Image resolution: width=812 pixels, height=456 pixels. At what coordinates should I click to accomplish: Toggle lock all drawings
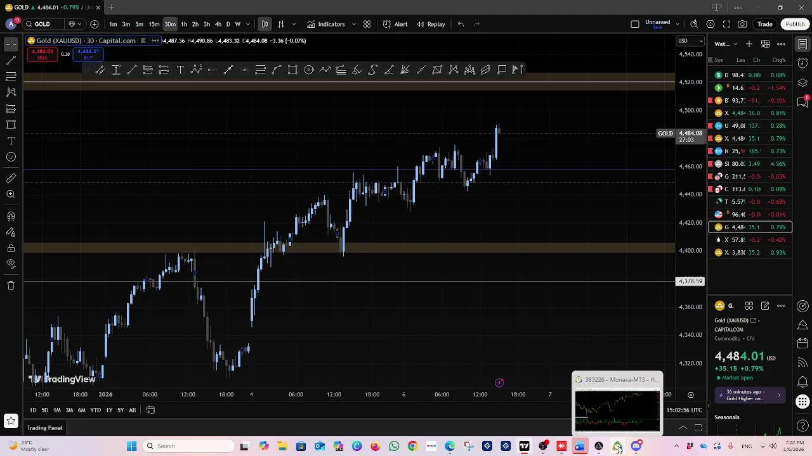[x=11, y=248]
